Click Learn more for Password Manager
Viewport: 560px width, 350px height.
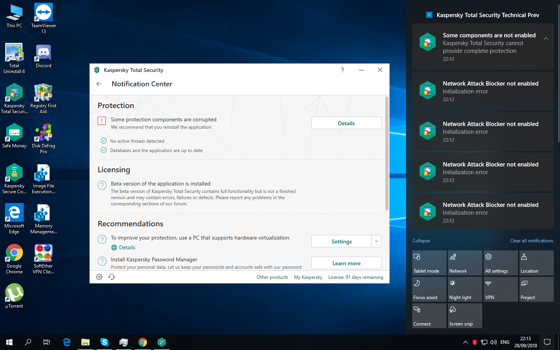[346, 263]
